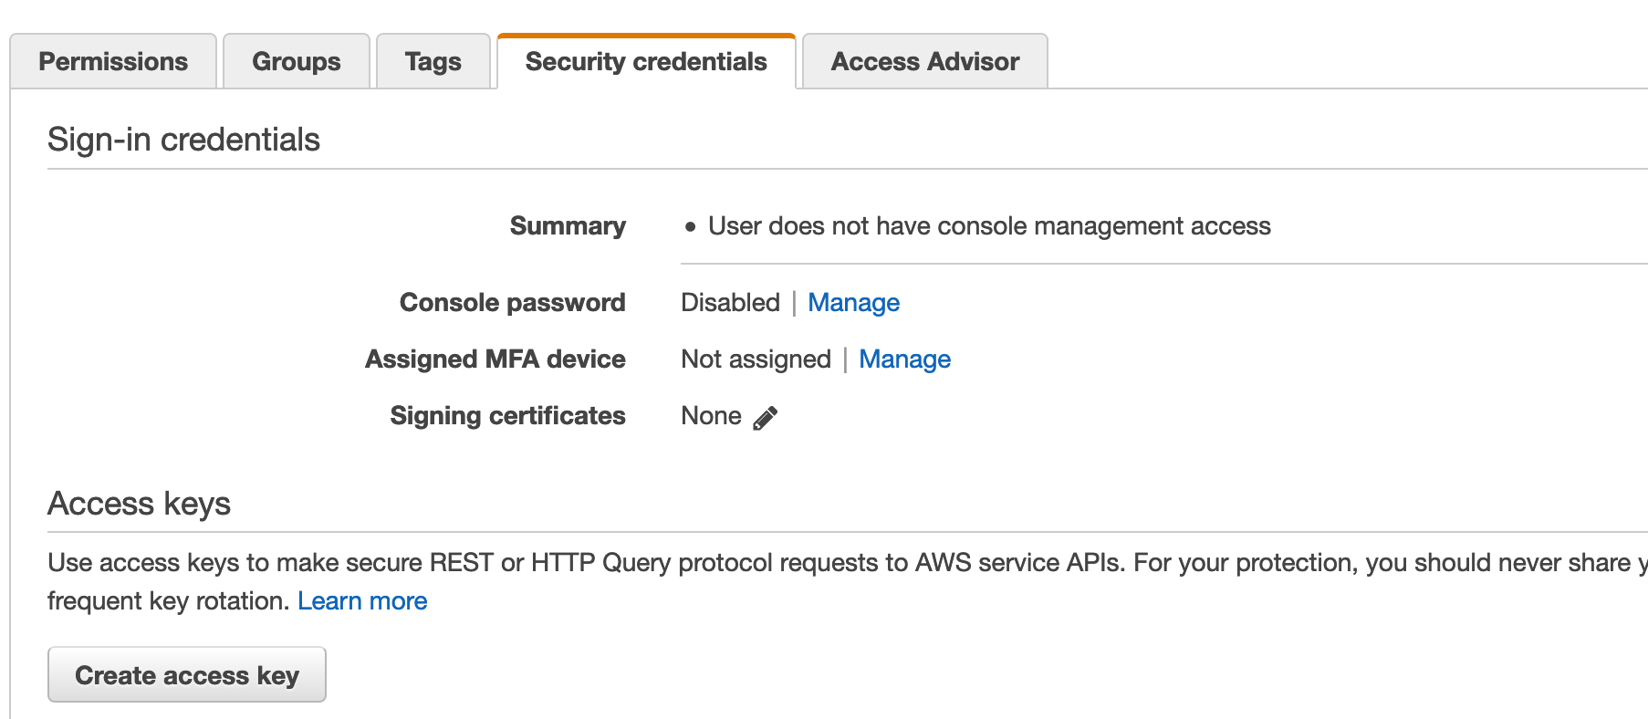Select the Groups tab
Image resolution: width=1648 pixels, height=719 pixels.
295,62
